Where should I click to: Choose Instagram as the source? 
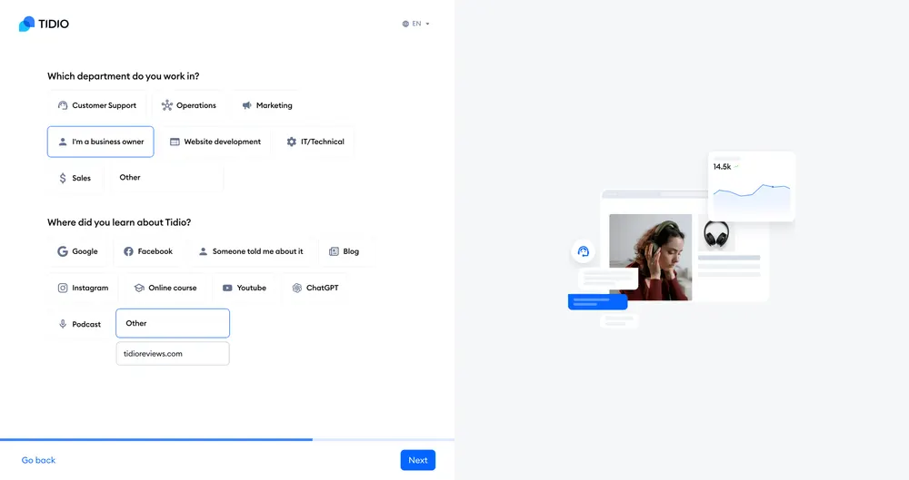[x=83, y=288]
